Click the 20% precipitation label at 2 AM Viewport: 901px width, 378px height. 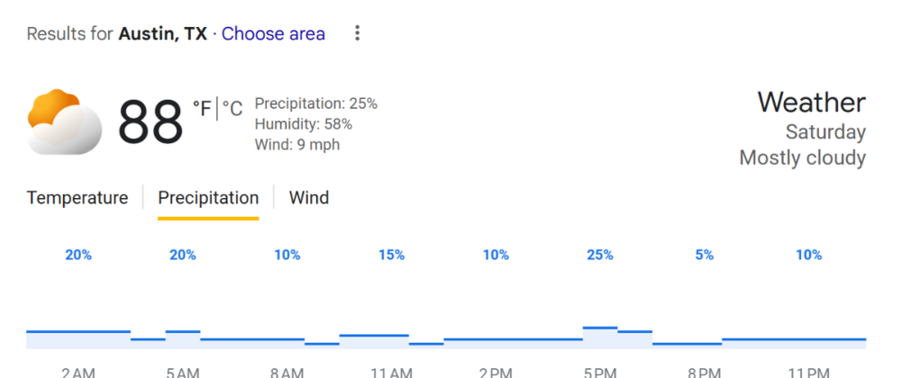78,256
